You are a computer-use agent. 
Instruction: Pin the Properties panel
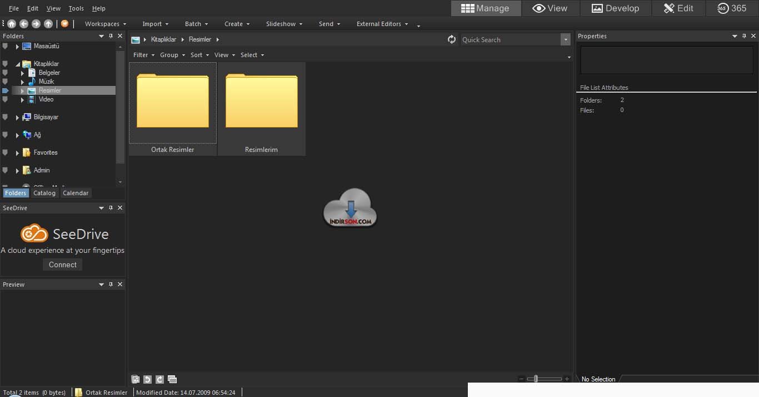click(x=745, y=36)
